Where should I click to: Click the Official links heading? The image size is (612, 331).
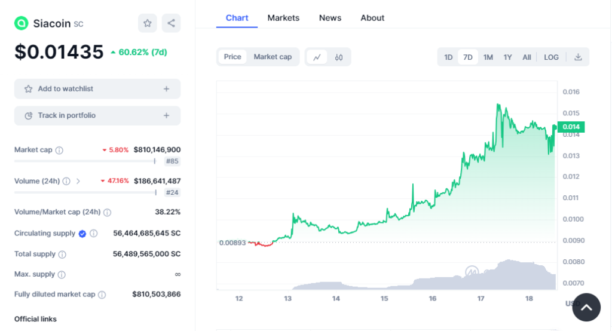point(35,319)
